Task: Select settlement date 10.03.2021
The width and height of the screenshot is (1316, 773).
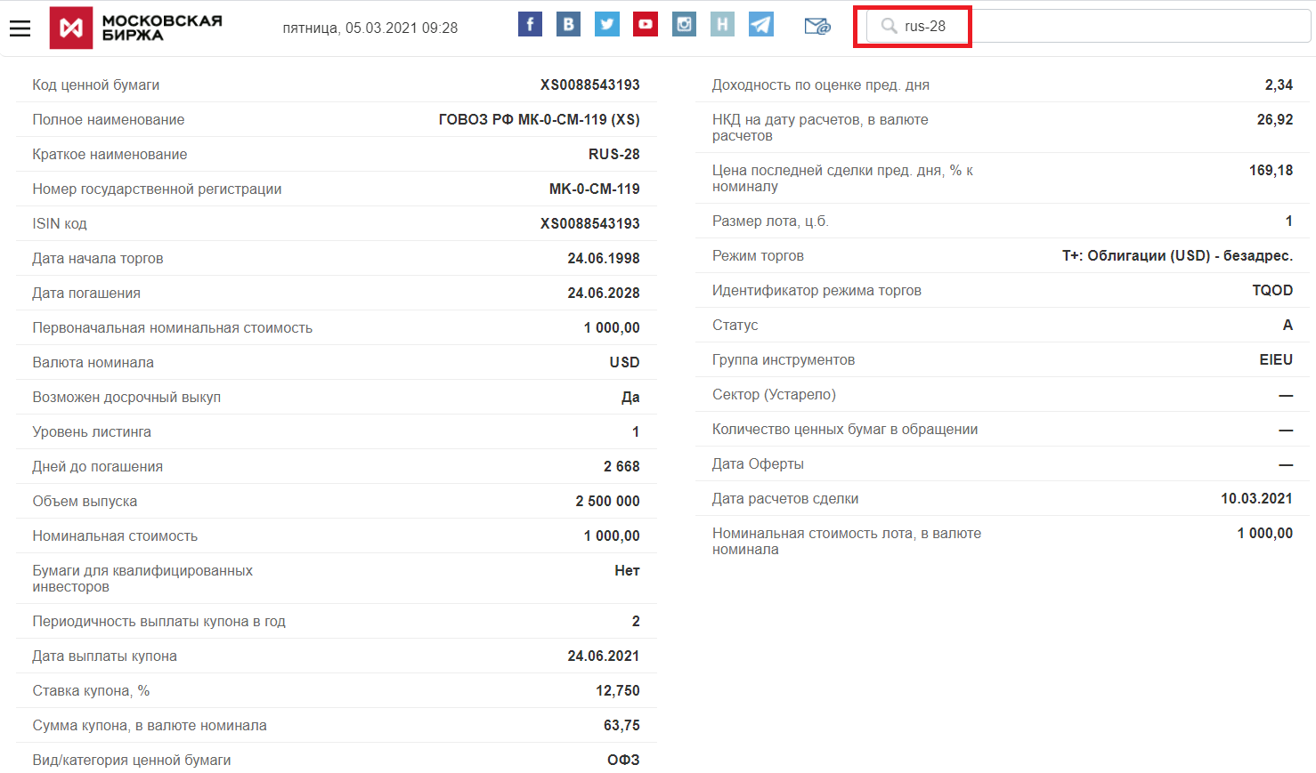Action: tap(1256, 498)
